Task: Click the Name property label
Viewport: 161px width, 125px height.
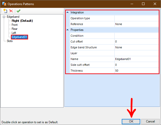Action: pos(74,59)
